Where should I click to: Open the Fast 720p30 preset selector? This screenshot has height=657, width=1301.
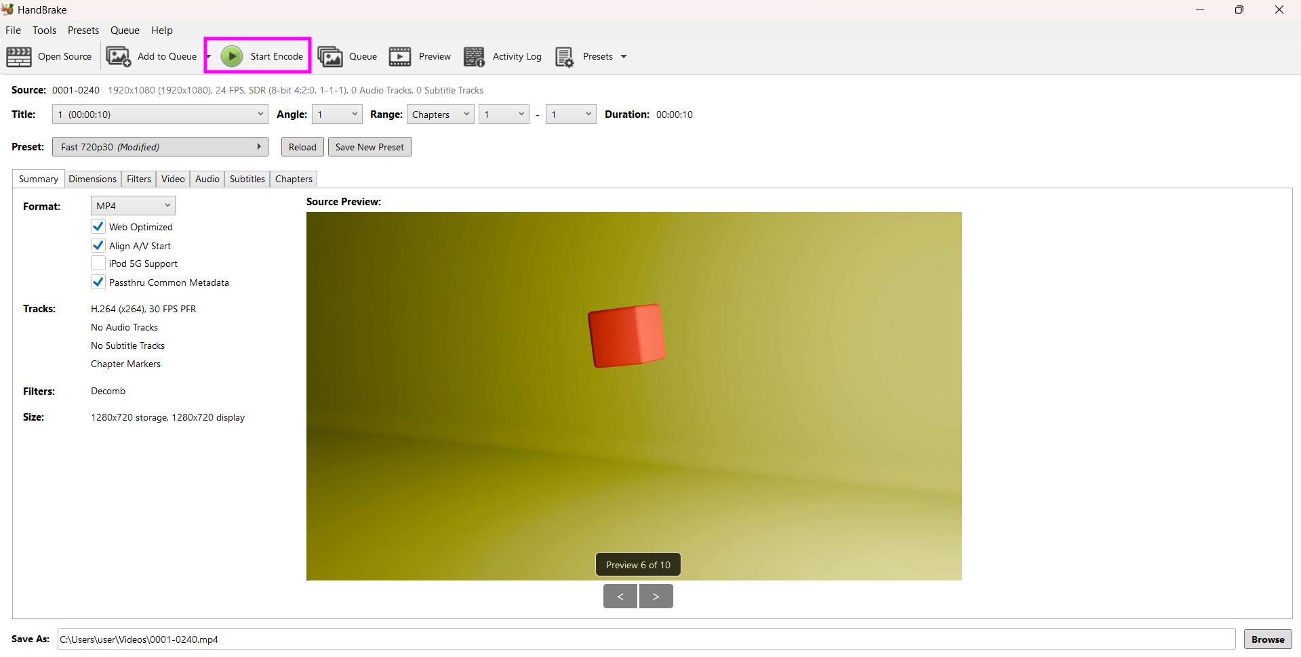(x=160, y=147)
